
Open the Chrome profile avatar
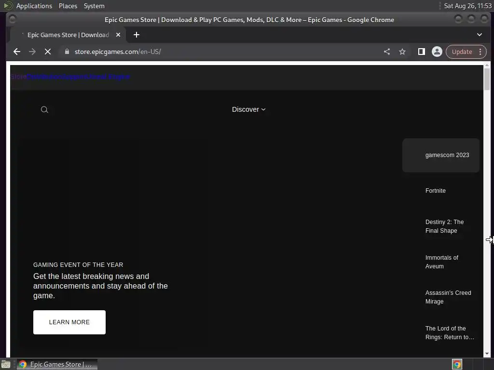[437, 52]
